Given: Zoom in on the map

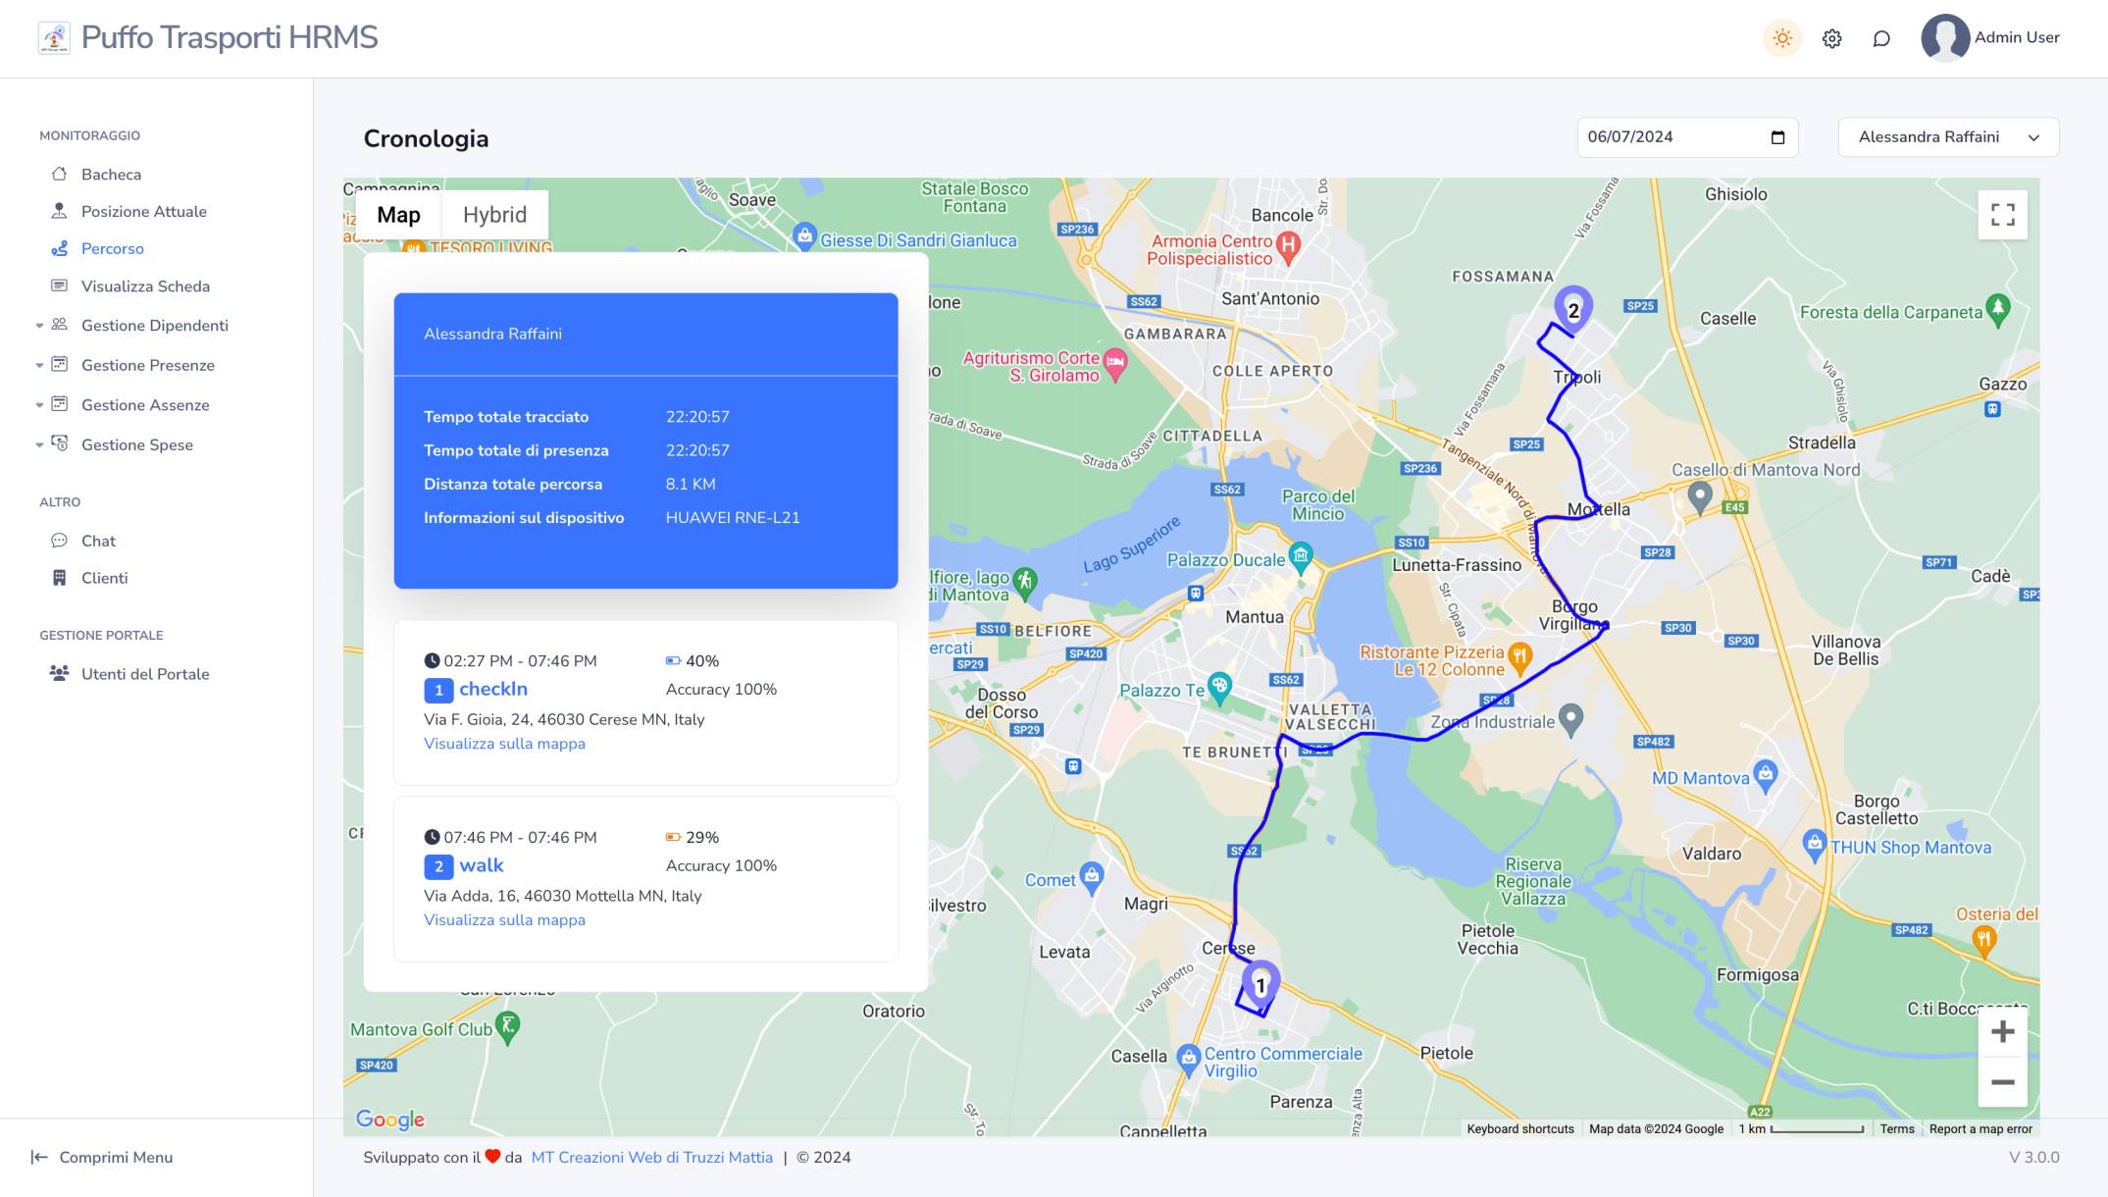Looking at the screenshot, I should (2002, 1032).
